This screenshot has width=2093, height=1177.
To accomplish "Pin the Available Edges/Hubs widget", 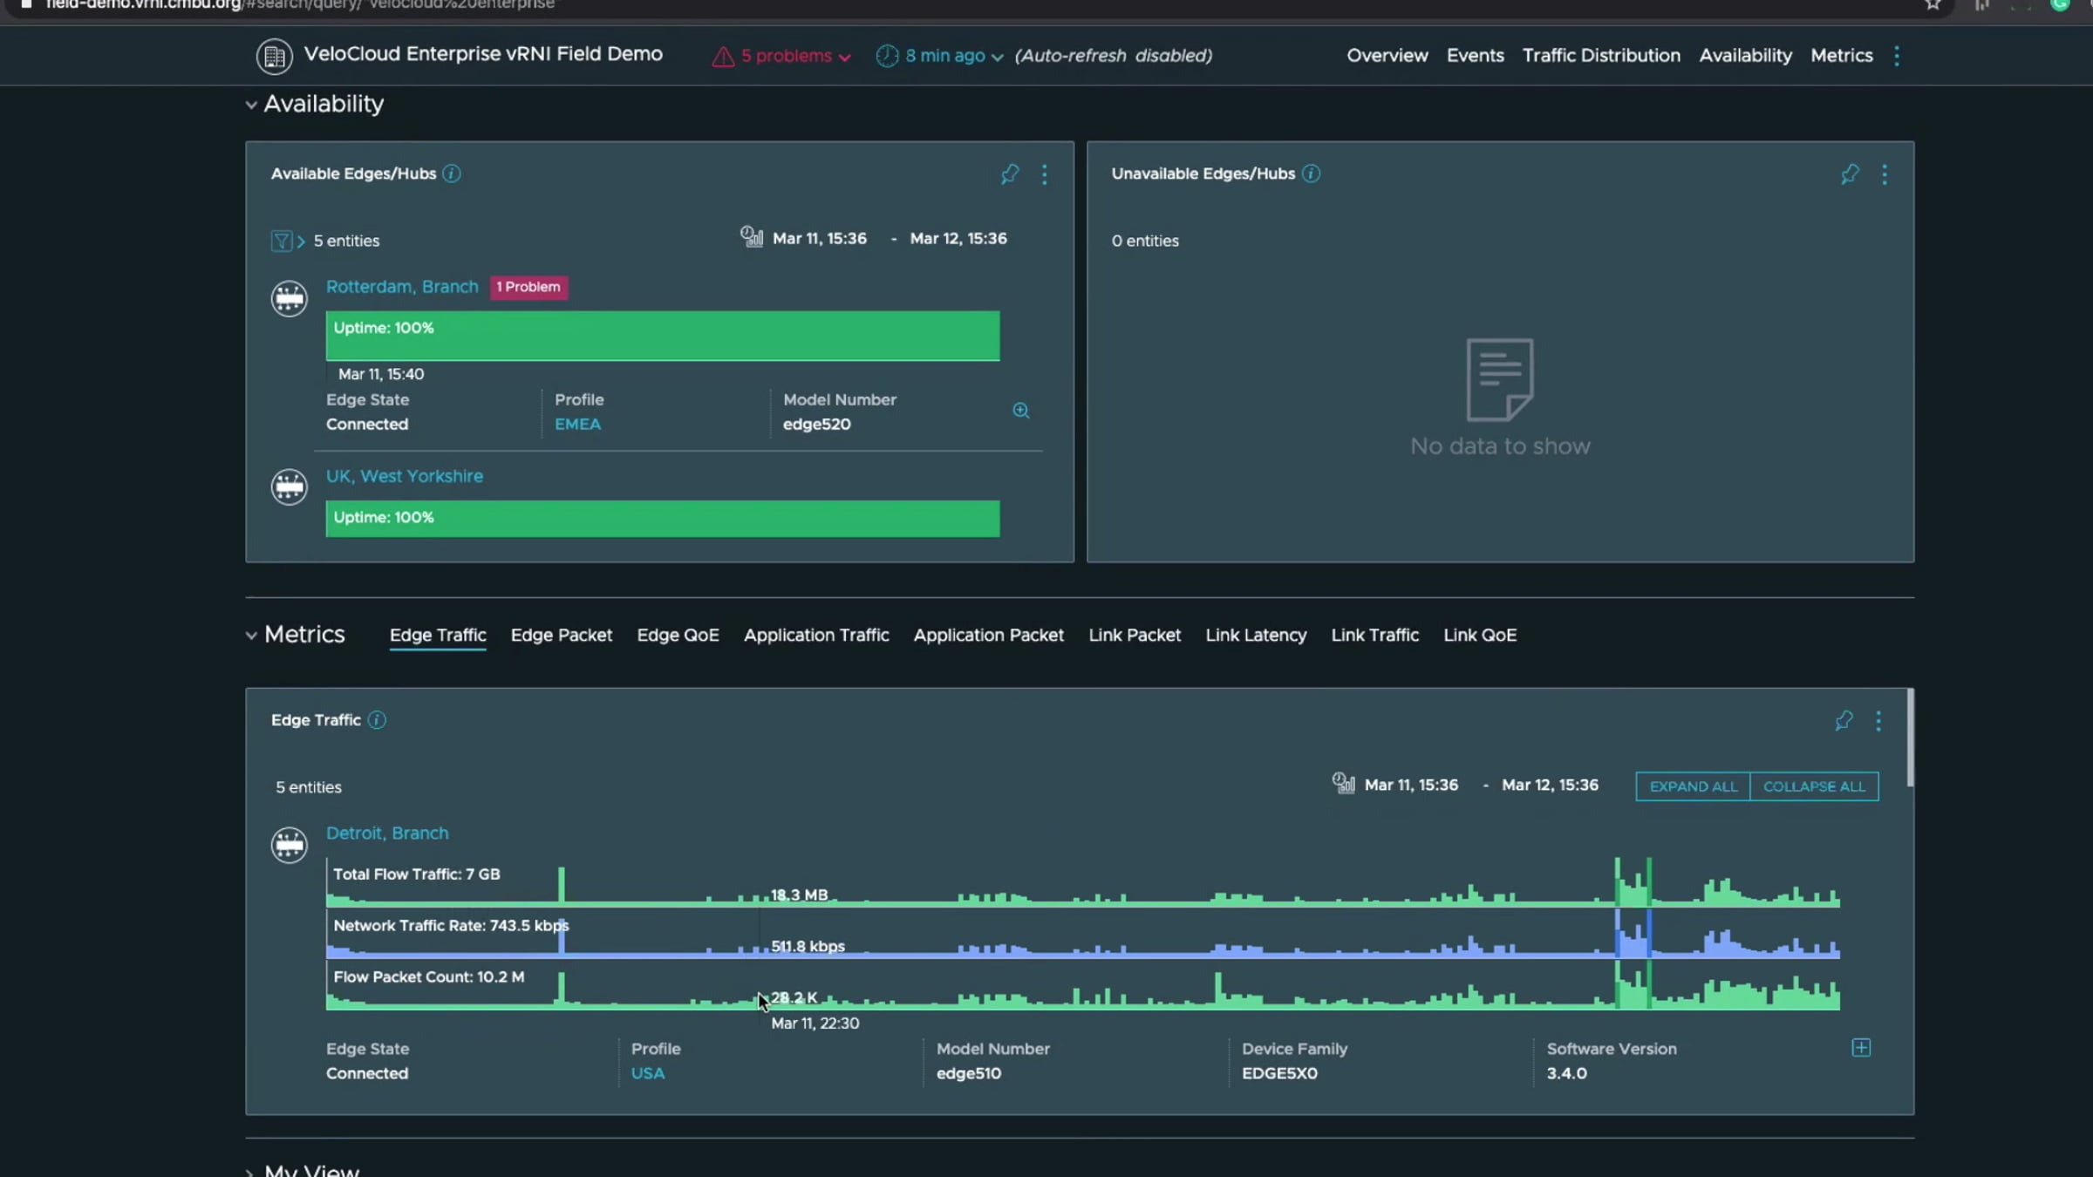I will [x=1010, y=174].
